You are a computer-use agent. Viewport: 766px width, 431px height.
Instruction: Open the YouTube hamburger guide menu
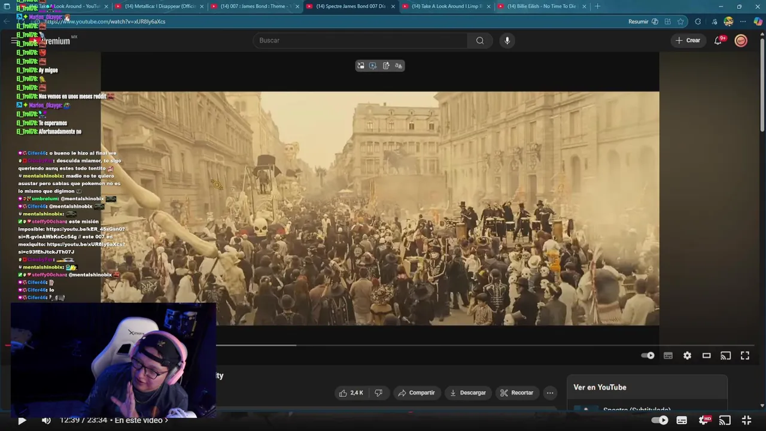[14, 41]
